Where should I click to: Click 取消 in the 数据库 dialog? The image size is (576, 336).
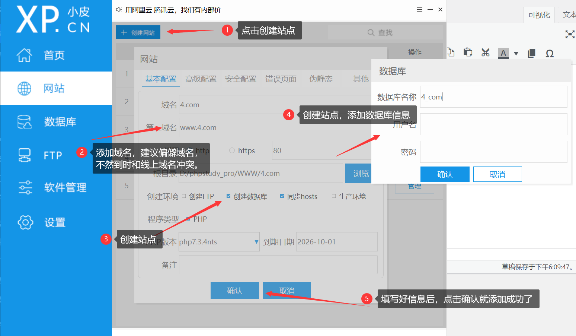(497, 174)
